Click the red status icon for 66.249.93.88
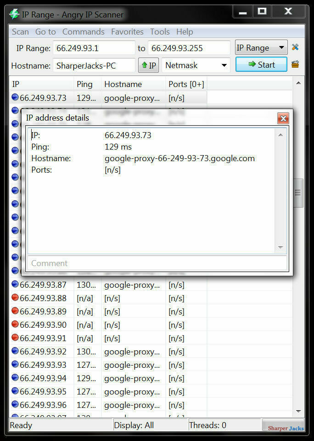The image size is (314, 441). click(x=15, y=297)
